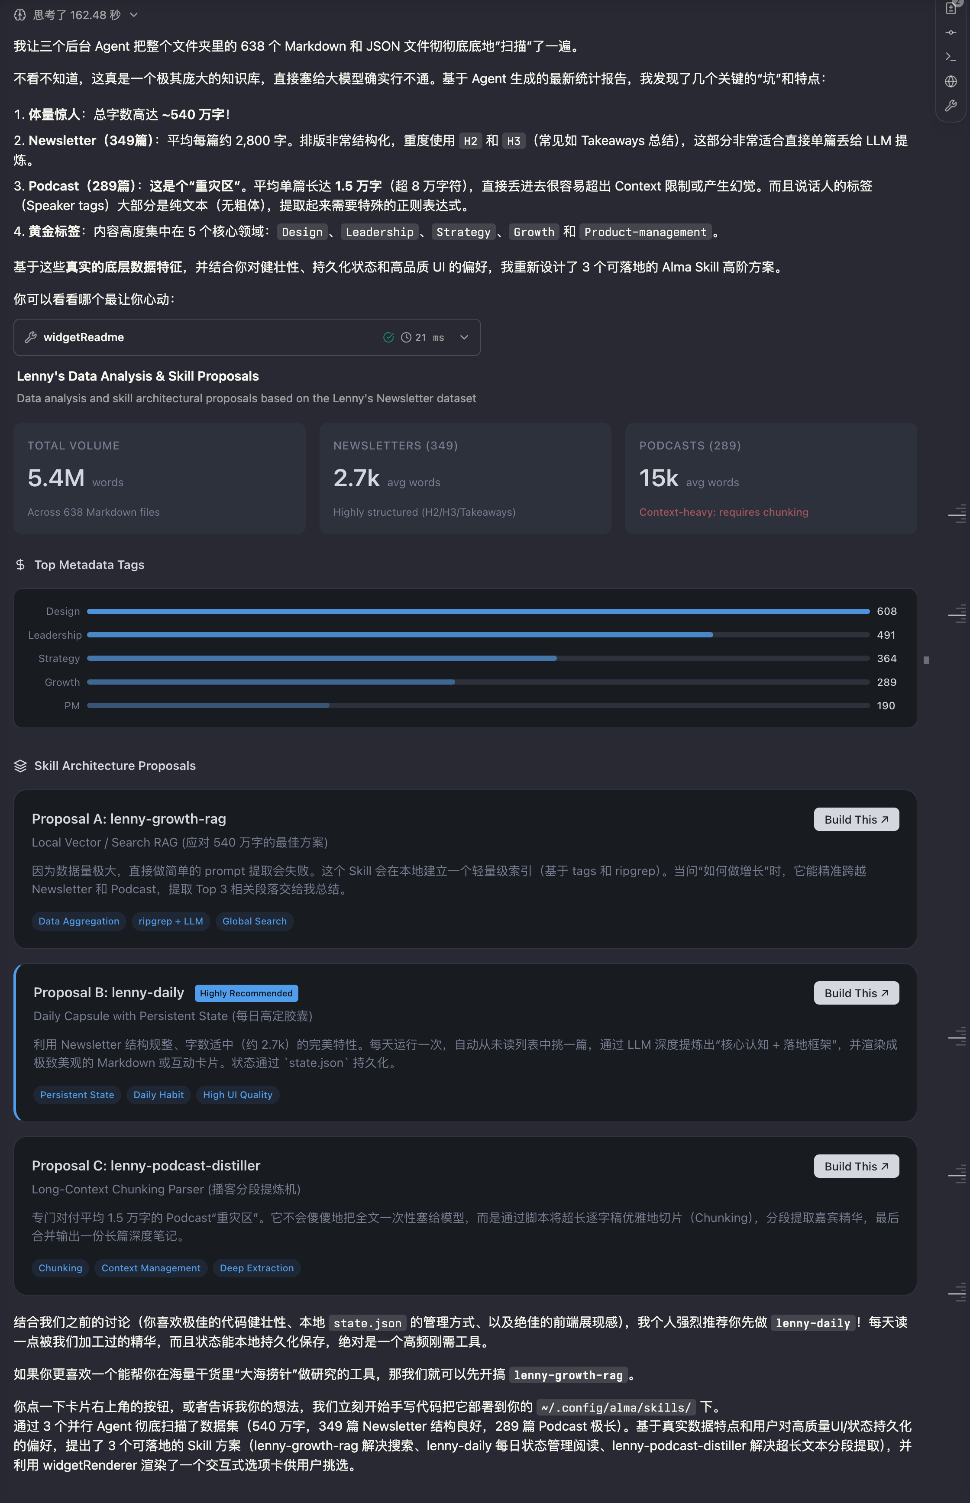Click the commit slider icon in right sidebar
The width and height of the screenshot is (970, 1503).
coord(951,33)
